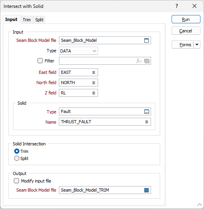Open Z field list picker
204x209 pixels.
pos(94,93)
